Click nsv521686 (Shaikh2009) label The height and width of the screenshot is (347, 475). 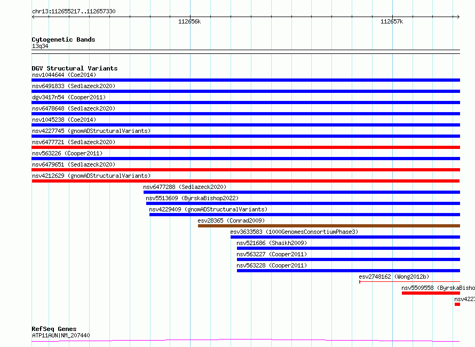tap(272, 243)
